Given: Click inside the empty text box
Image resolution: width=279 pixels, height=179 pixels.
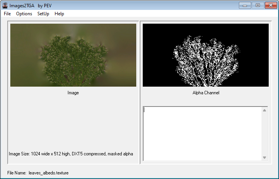Looking at the screenshot, I should [202, 134].
